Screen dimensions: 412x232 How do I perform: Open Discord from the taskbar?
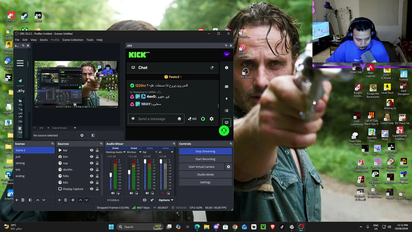tap(216, 227)
